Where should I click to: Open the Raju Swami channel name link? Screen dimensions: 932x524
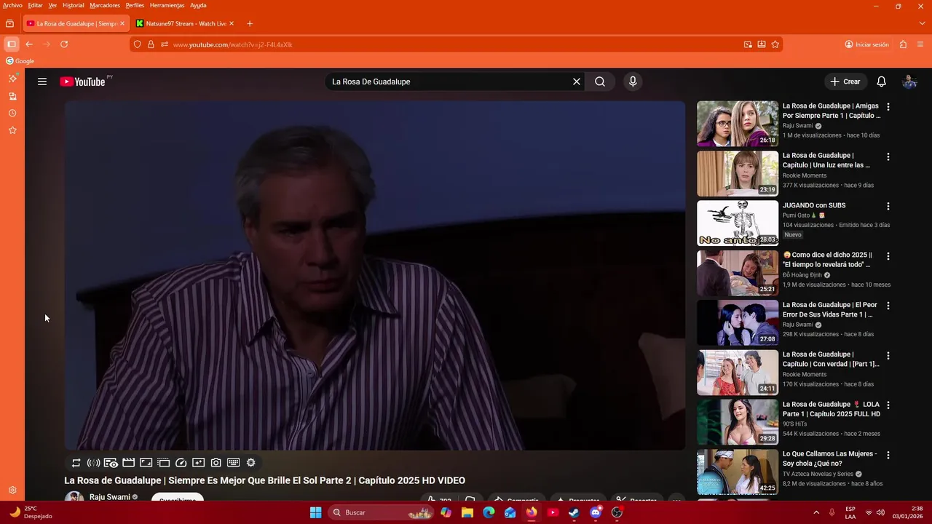[110, 497]
